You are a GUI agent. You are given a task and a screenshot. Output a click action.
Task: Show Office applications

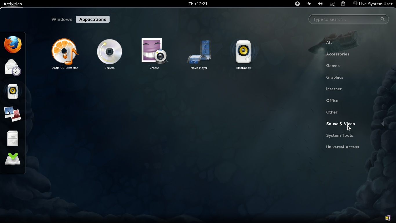tap(332, 100)
